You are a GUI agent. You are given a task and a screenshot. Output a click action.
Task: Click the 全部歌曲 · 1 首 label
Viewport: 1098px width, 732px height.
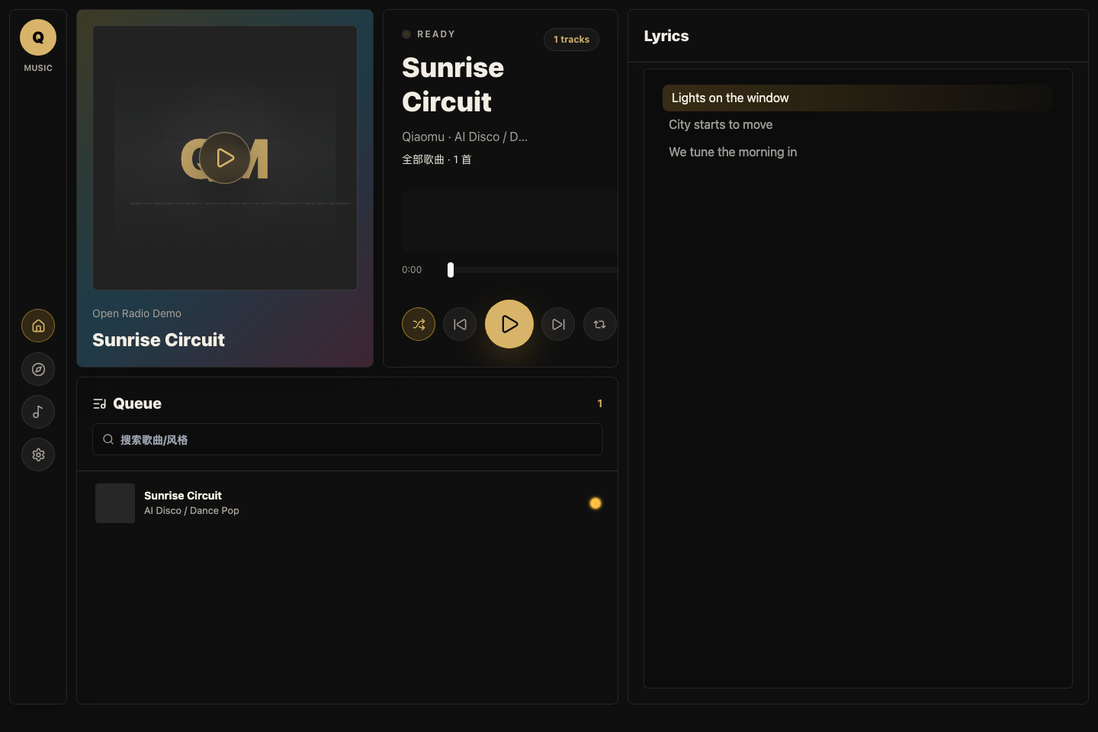pos(437,159)
